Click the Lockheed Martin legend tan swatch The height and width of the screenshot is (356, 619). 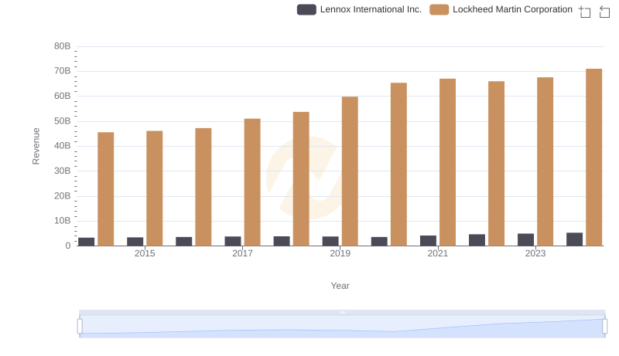point(439,9)
